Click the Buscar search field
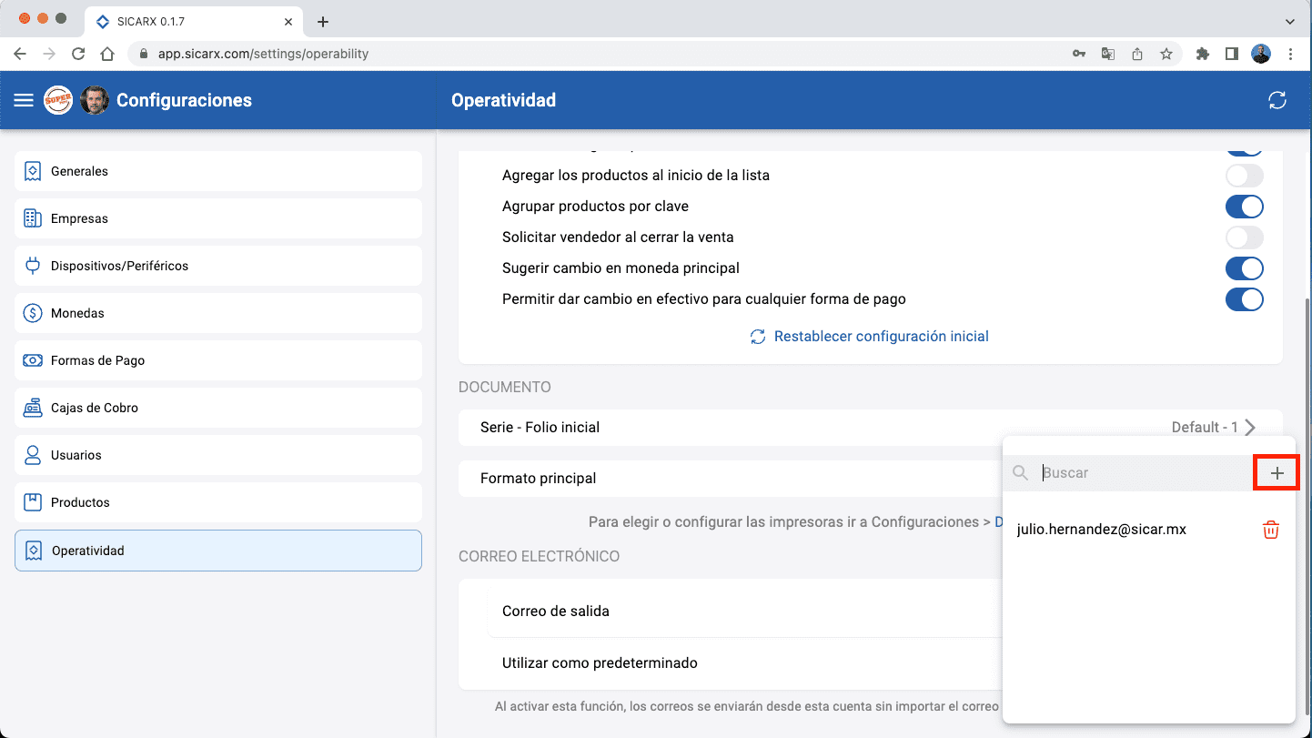The width and height of the screenshot is (1312, 738). click(1142, 473)
